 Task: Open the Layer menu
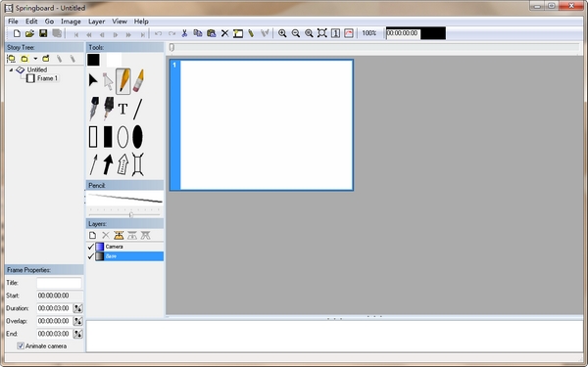tap(96, 22)
